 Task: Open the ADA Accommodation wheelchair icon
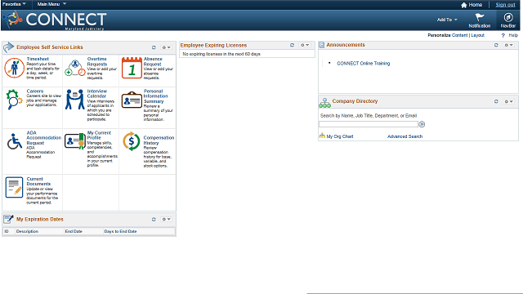15,141
